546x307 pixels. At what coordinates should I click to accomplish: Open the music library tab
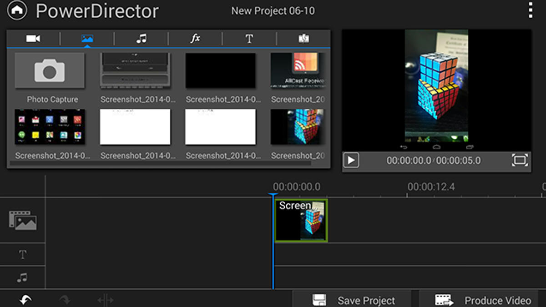[141, 39]
